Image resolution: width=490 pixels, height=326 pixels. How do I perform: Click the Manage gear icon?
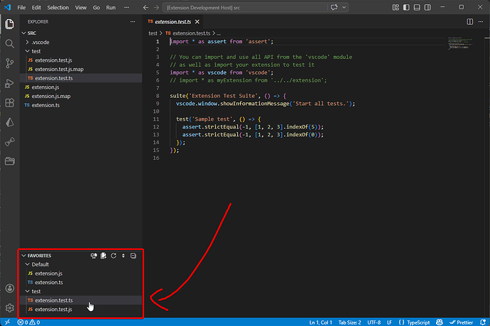point(10,308)
